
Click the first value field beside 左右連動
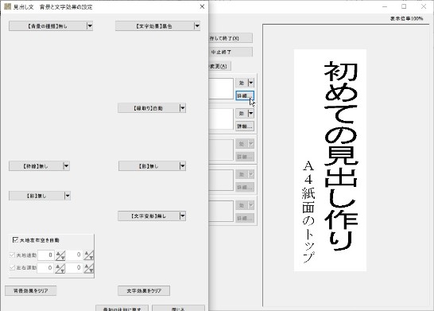point(45,268)
